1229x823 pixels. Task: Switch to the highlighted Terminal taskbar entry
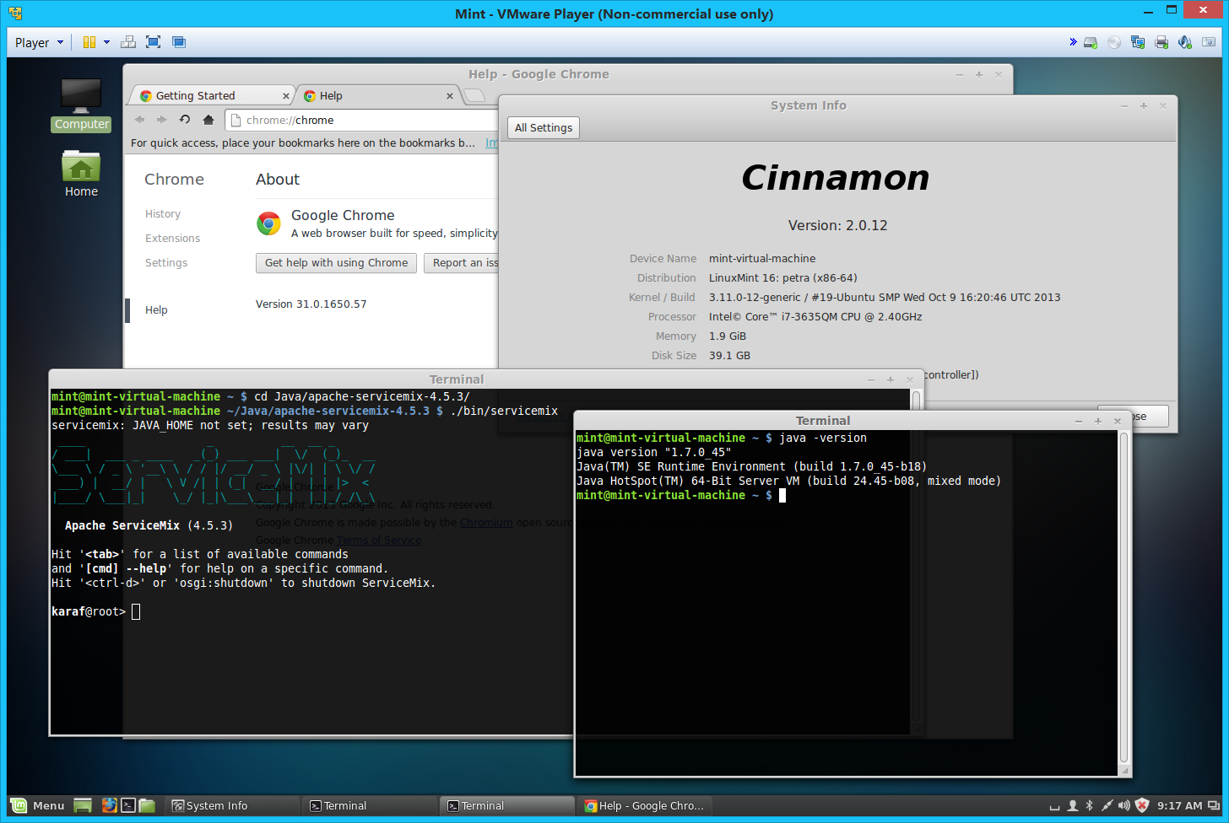508,805
